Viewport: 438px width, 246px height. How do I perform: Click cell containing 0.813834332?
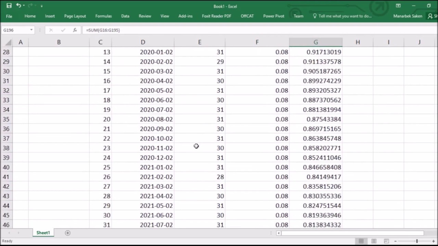point(315,225)
